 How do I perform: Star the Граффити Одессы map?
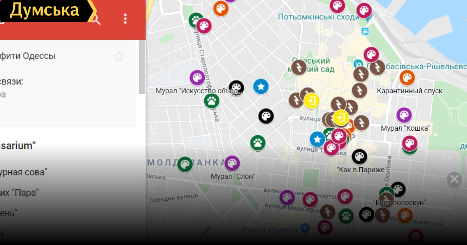119,56
